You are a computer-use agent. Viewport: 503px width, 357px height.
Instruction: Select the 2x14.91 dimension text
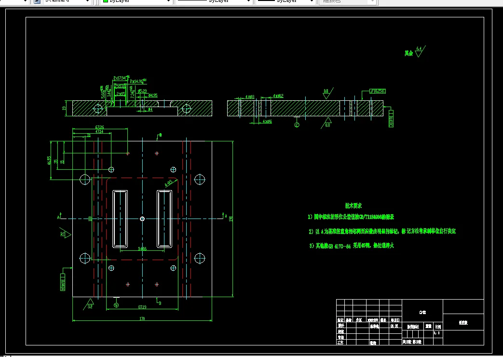click(138, 82)
